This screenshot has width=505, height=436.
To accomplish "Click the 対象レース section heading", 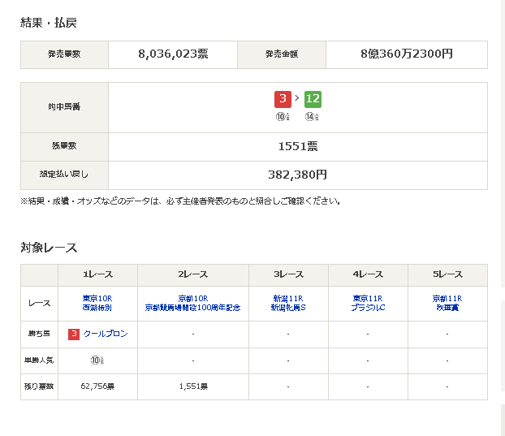I will click(49, 247).
